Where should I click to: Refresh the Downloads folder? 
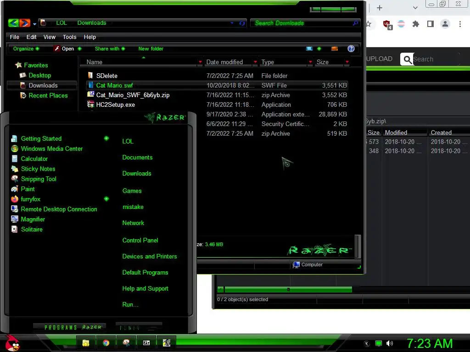tap(242, 23)
